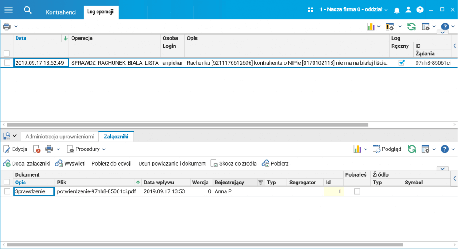Open attachments panel help icon
This screenshot has height=249, width=458.
[445, 149]
